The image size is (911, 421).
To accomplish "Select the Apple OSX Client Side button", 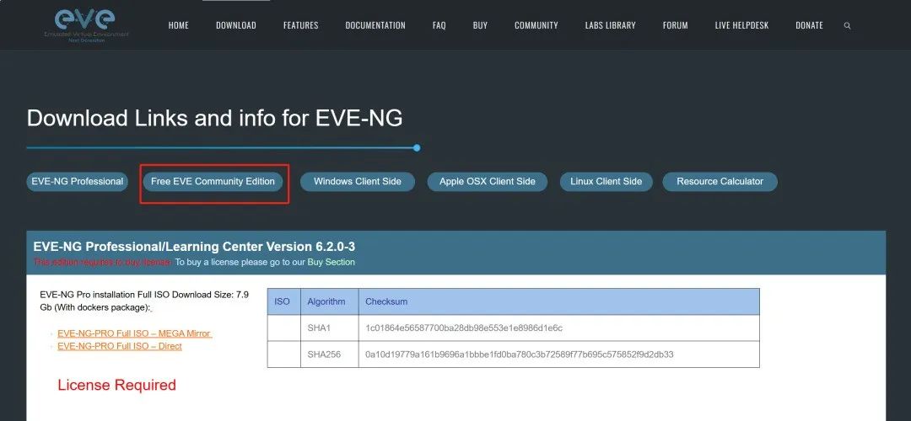I will (488, 182).
